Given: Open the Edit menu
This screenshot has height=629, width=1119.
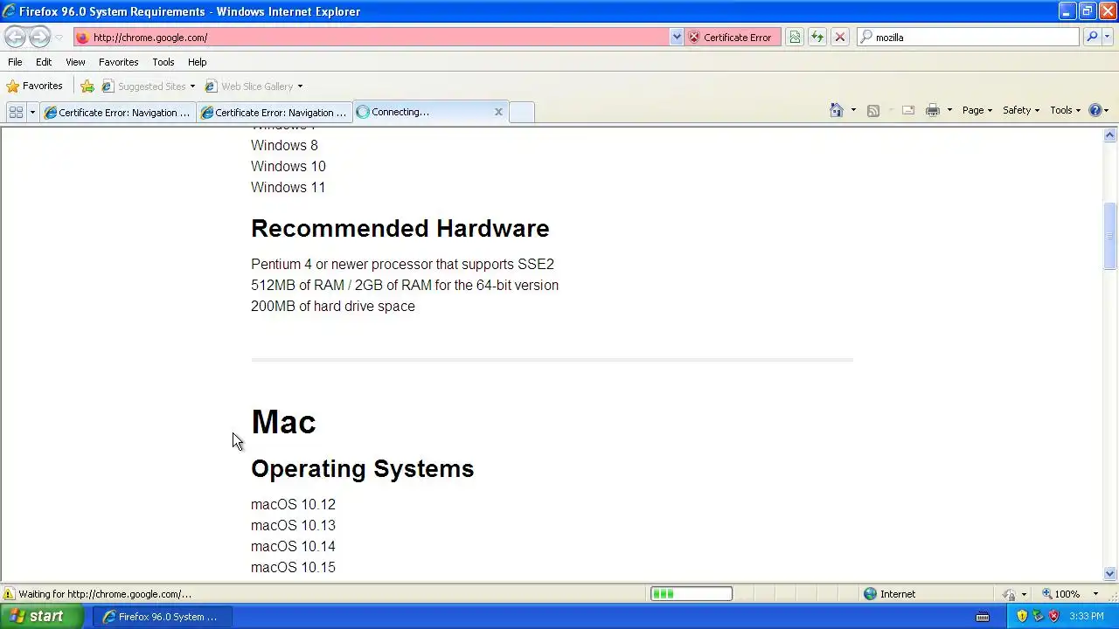Looking at the screenshot, I should 44,62.
